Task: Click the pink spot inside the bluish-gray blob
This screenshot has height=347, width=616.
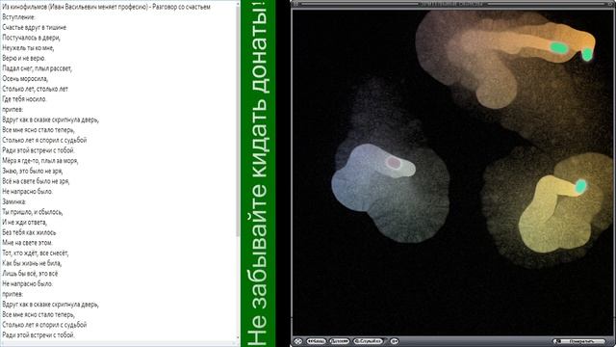Action: [394, 163]
